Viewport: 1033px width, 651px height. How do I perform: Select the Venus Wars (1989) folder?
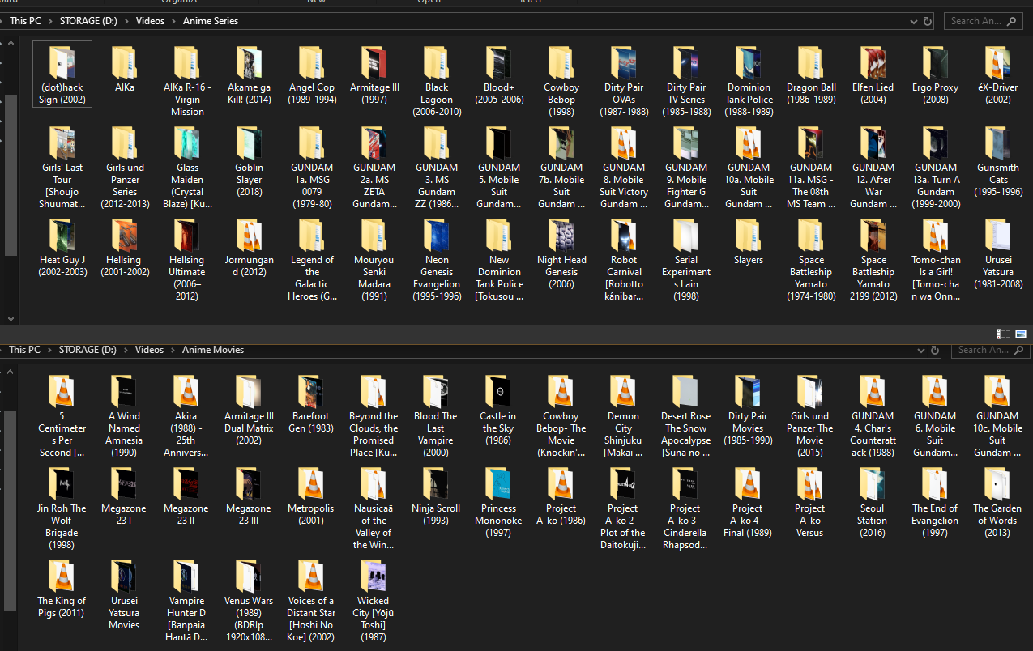coord(249,599)
